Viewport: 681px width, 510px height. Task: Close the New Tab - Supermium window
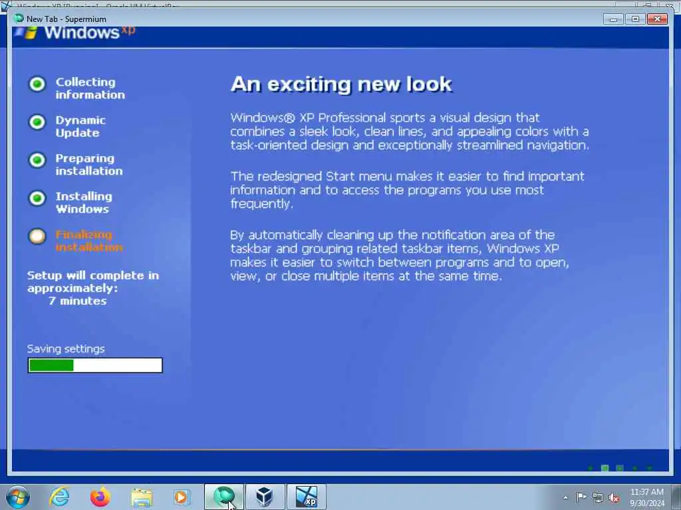tap(657, 19)
